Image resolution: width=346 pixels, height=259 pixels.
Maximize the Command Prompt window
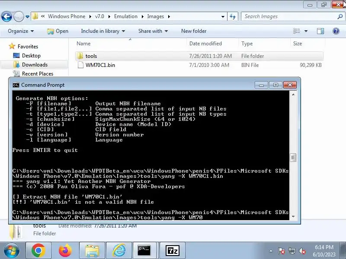click(x=276, y=85)
